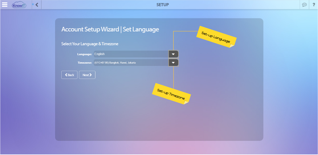Click the Timezone field label
This screenshot has height=155, width=318.
pos(84,63)
